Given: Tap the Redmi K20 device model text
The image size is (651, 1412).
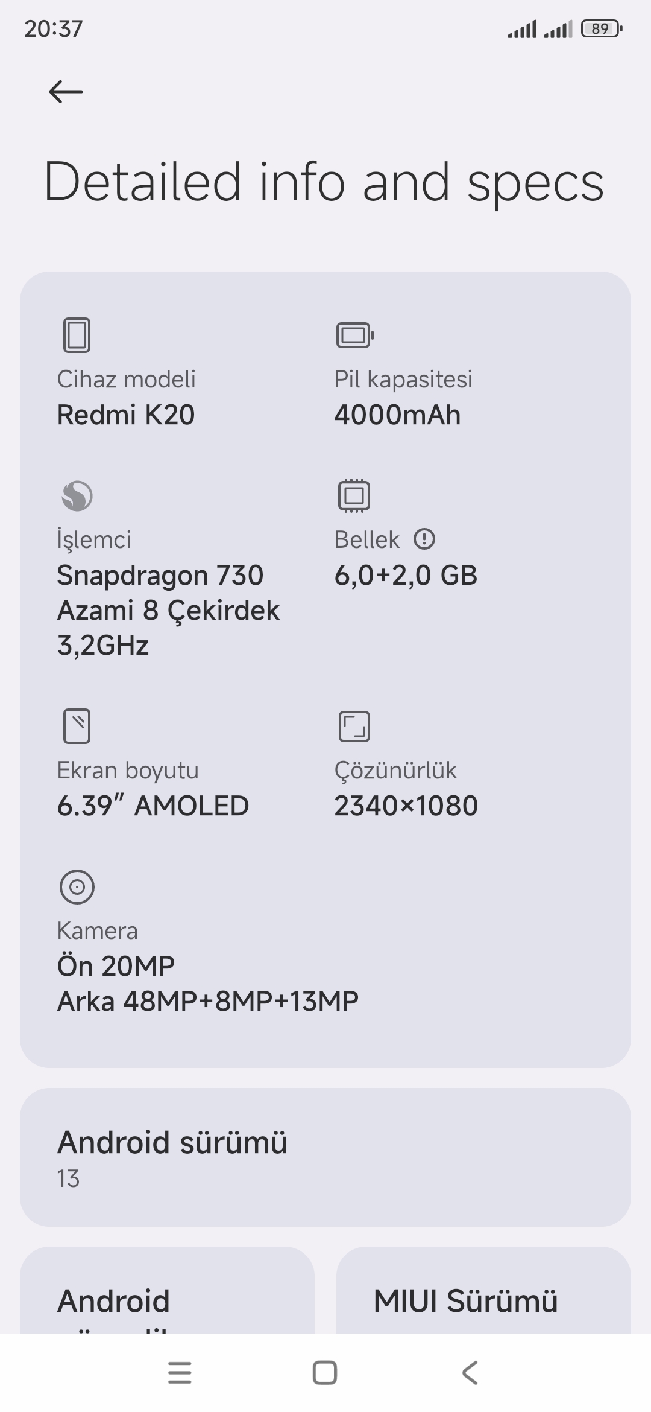Looking at the screenshot, I should [x=126, y=415].
